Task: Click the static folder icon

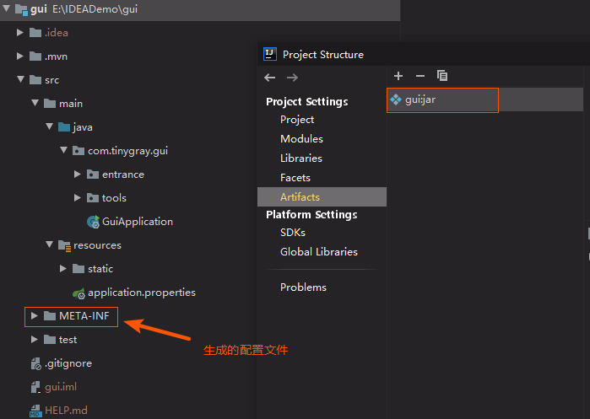Action: click(78, 269)
